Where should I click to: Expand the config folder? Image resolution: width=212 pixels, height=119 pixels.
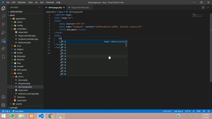point(20,25)
